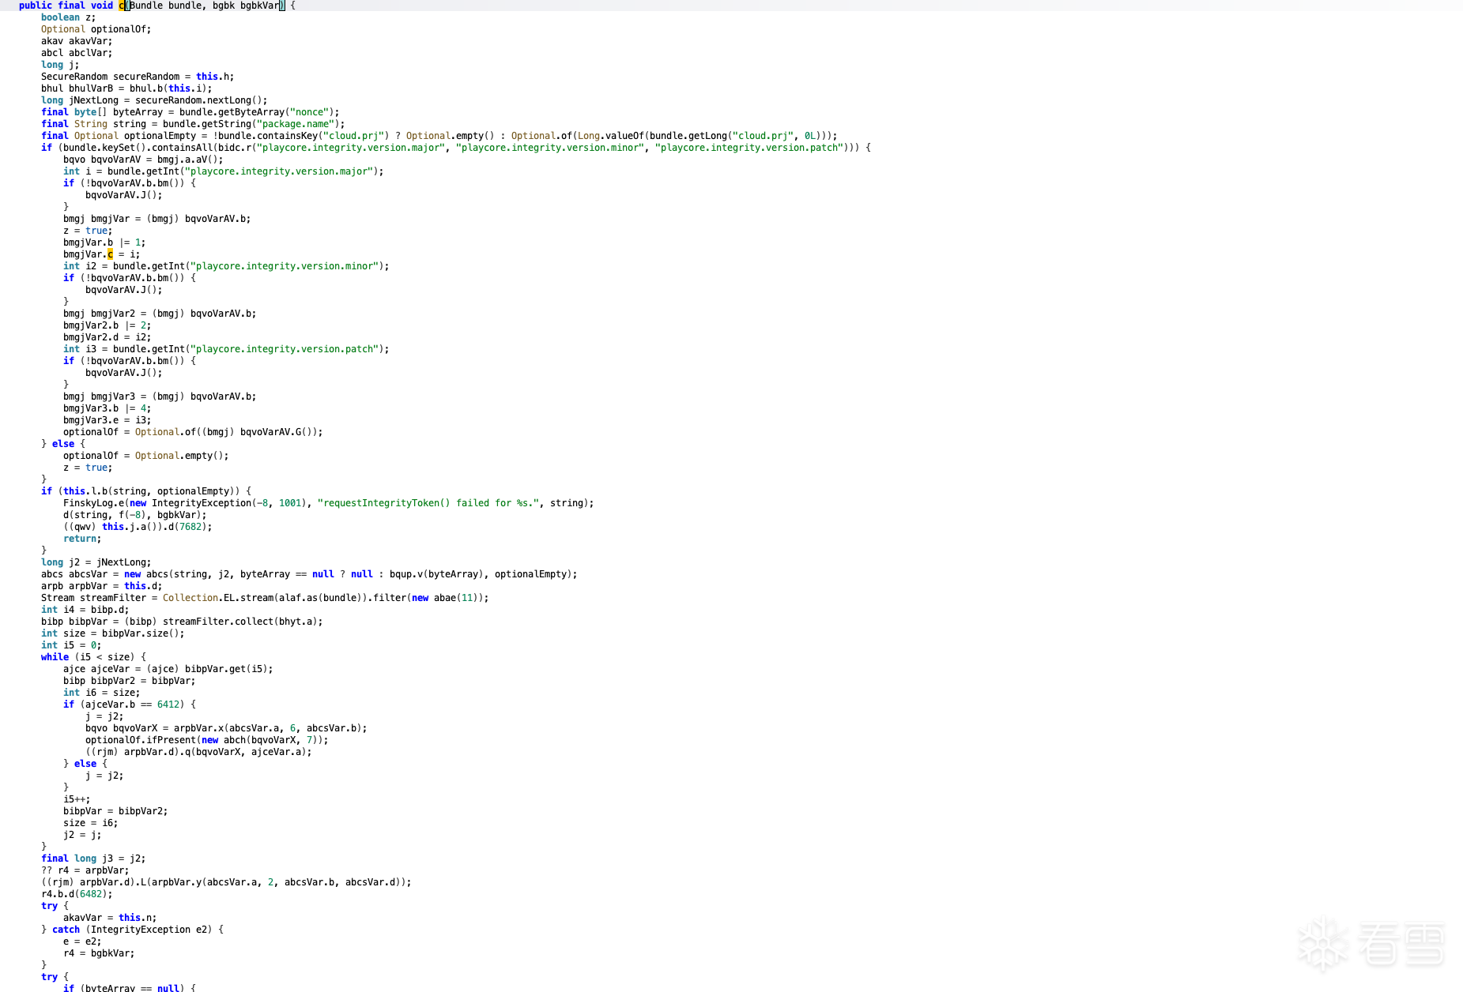Screen dimensions: 1463x992
Task: Click 'optionalOf = Optional.empty();' line
Action: click(x=145, y=456)
